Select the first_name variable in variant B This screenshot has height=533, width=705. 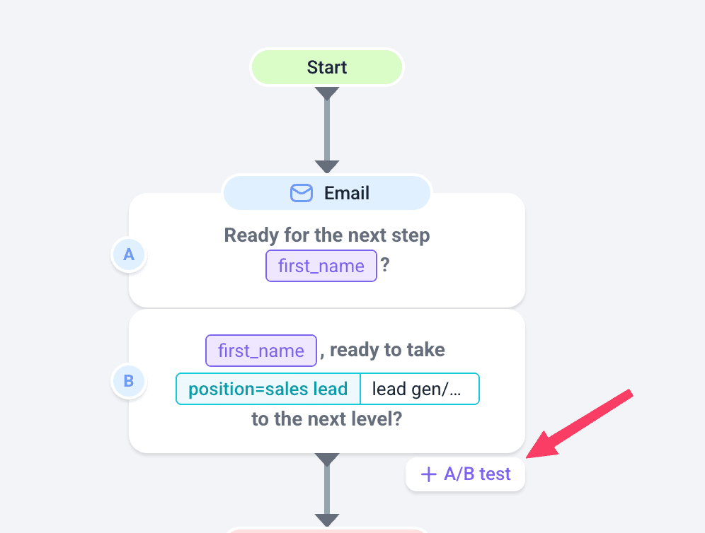pyautogui.click(x=261, y=351)
